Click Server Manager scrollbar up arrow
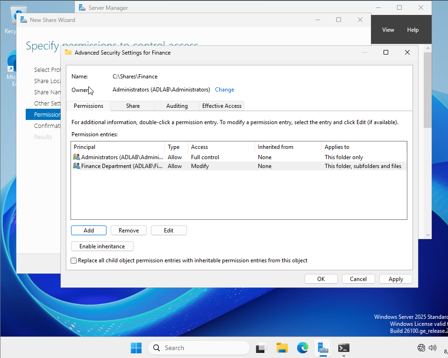This screenshot has width=448, height=358. tap(428, 48)
